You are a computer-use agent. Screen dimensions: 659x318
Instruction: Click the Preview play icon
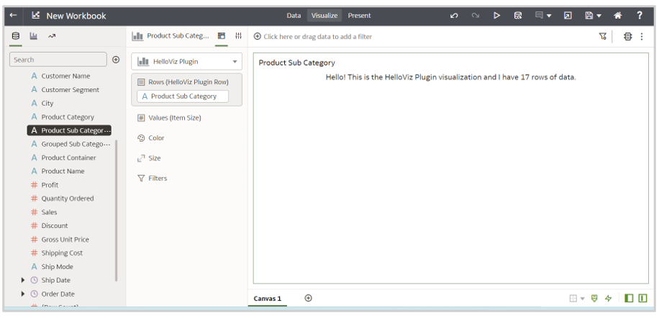[x=496, y=16]
